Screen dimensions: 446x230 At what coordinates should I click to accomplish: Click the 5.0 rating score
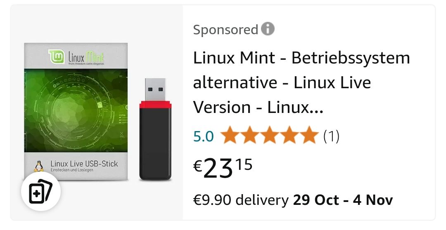click(x=204, y=136)
